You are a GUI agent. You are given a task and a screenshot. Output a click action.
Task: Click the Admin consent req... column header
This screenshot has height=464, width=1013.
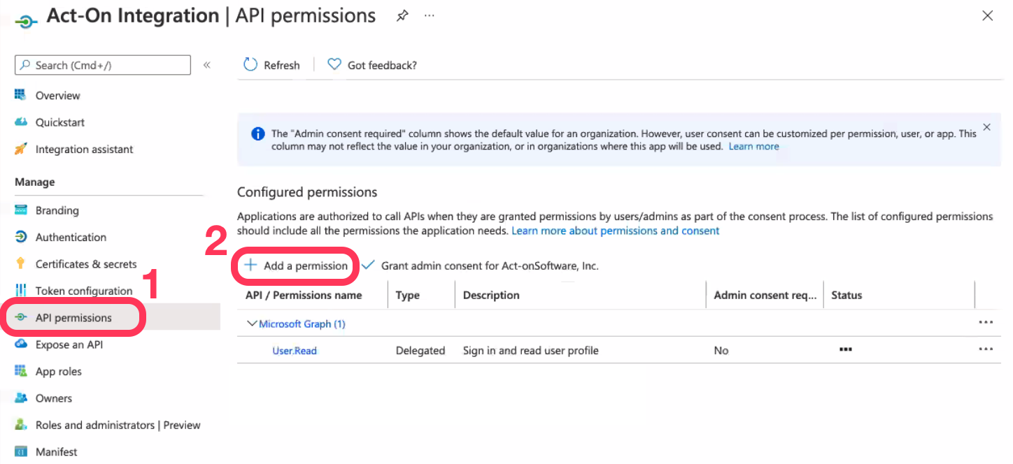click(x=765, y=295)
